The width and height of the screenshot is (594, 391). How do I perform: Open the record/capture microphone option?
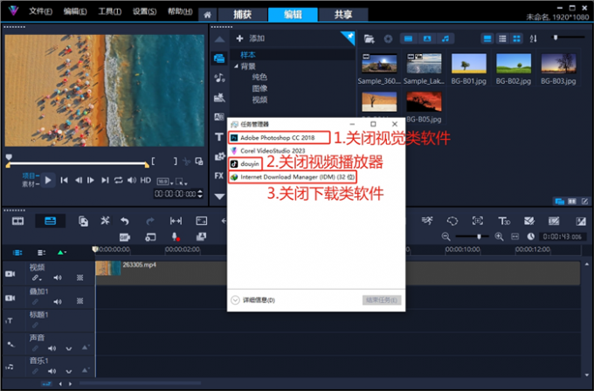(175, 237)
